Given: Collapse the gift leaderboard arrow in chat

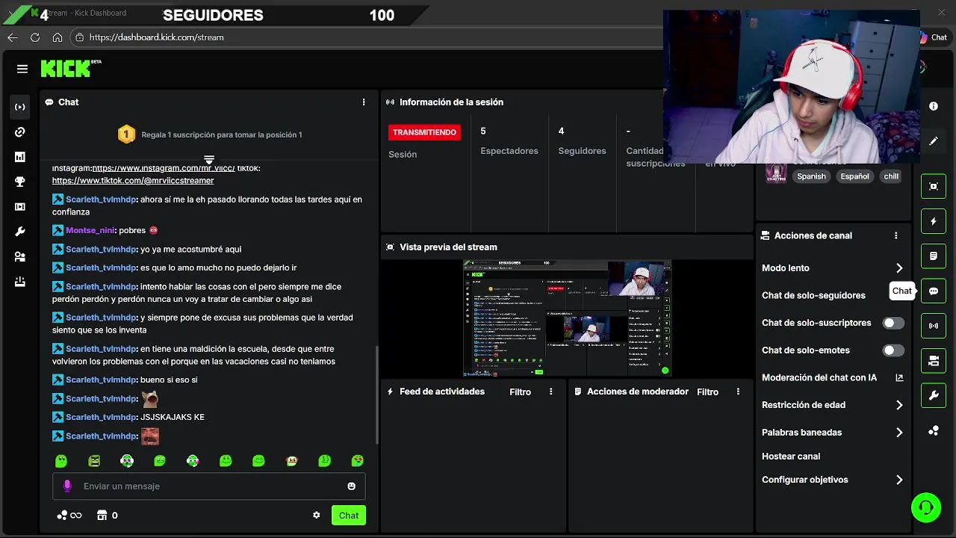Looking at the screenshot, I should [x=209, y=160].
